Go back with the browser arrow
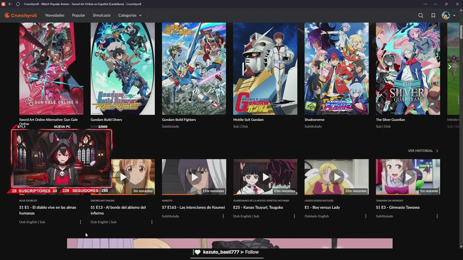The image size is (463, 260). [x=10, y=4]
